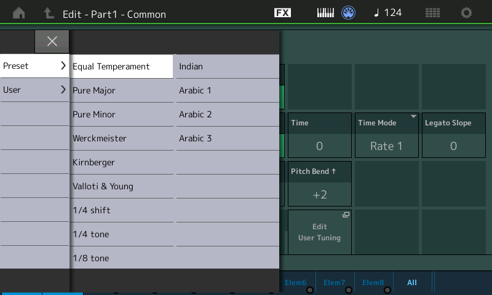Image resolution: width=492 pixels, height=295 pixels.
Task: Click the tempo 124 display
Action: [x=388, y=13]
